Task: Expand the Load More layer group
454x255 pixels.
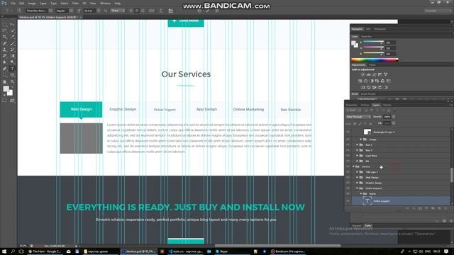Action: pos(358,156)
